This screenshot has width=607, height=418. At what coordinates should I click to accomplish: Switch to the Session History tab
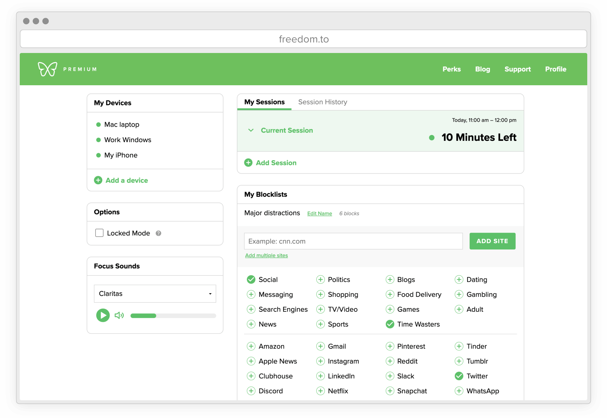pyautogui.click(x=323, y=102)
